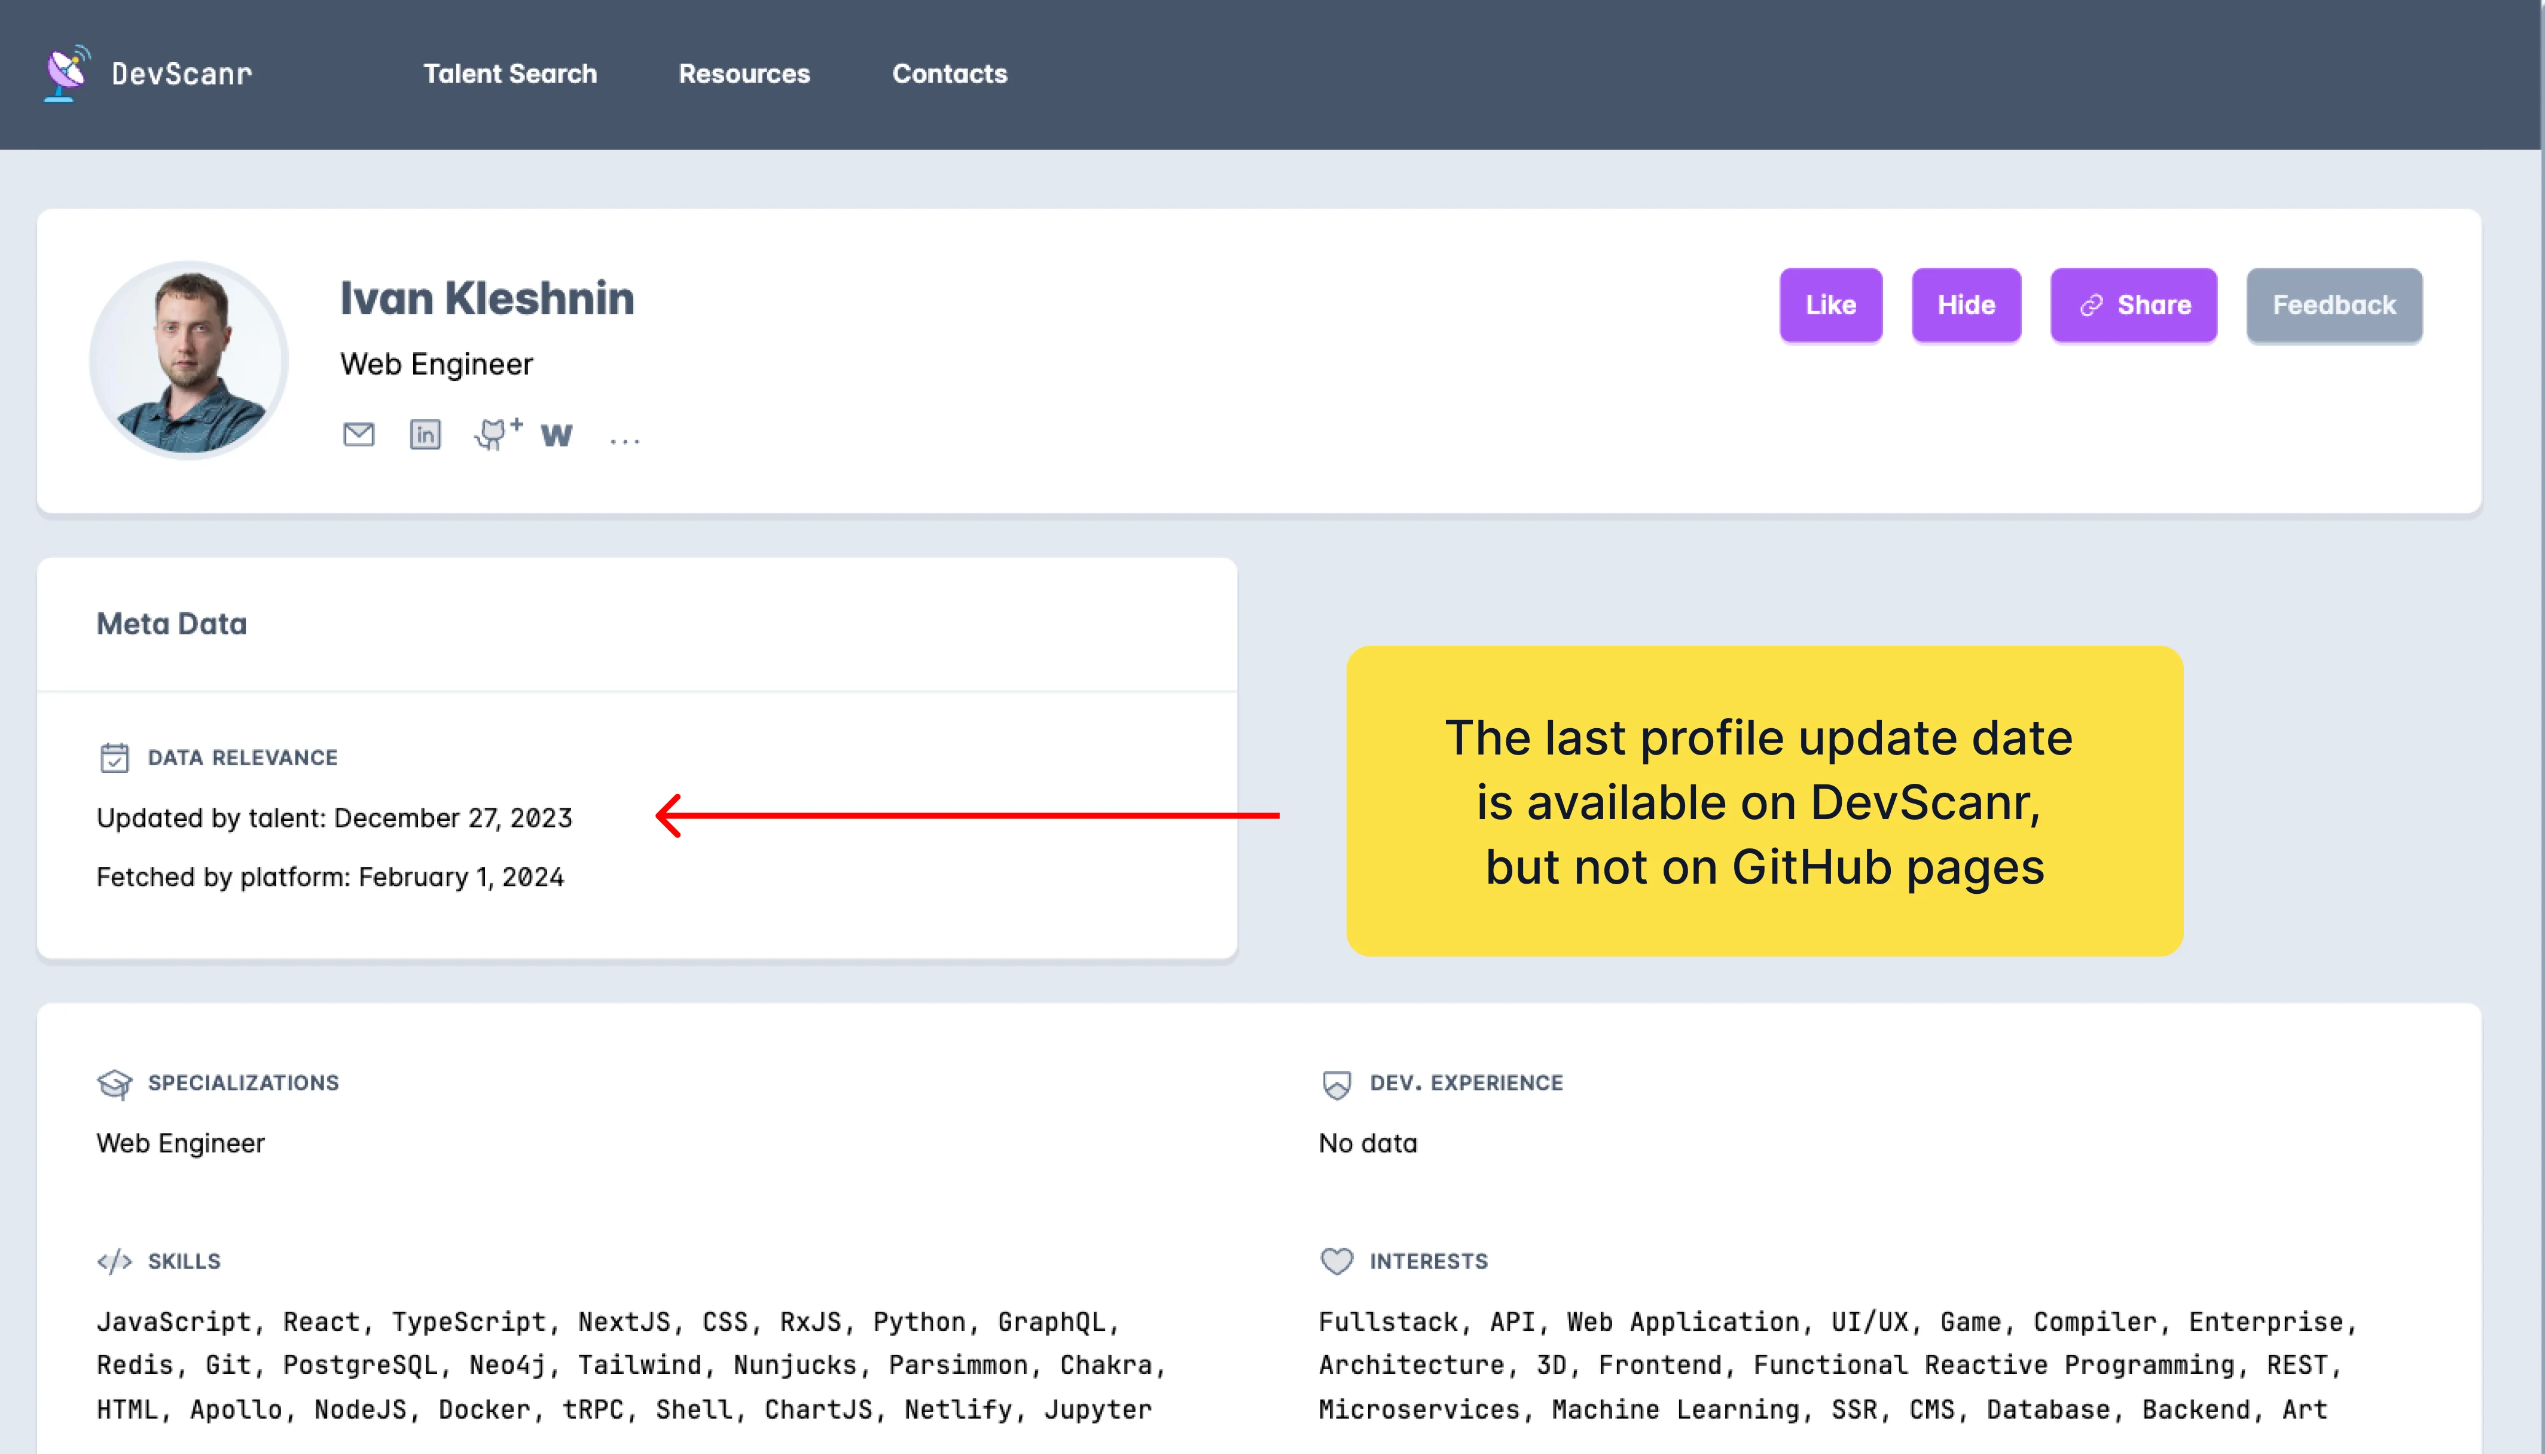Open the LinkedIn profile icon
This screenshot has width=2545, height=1454.
coord(425,435)
